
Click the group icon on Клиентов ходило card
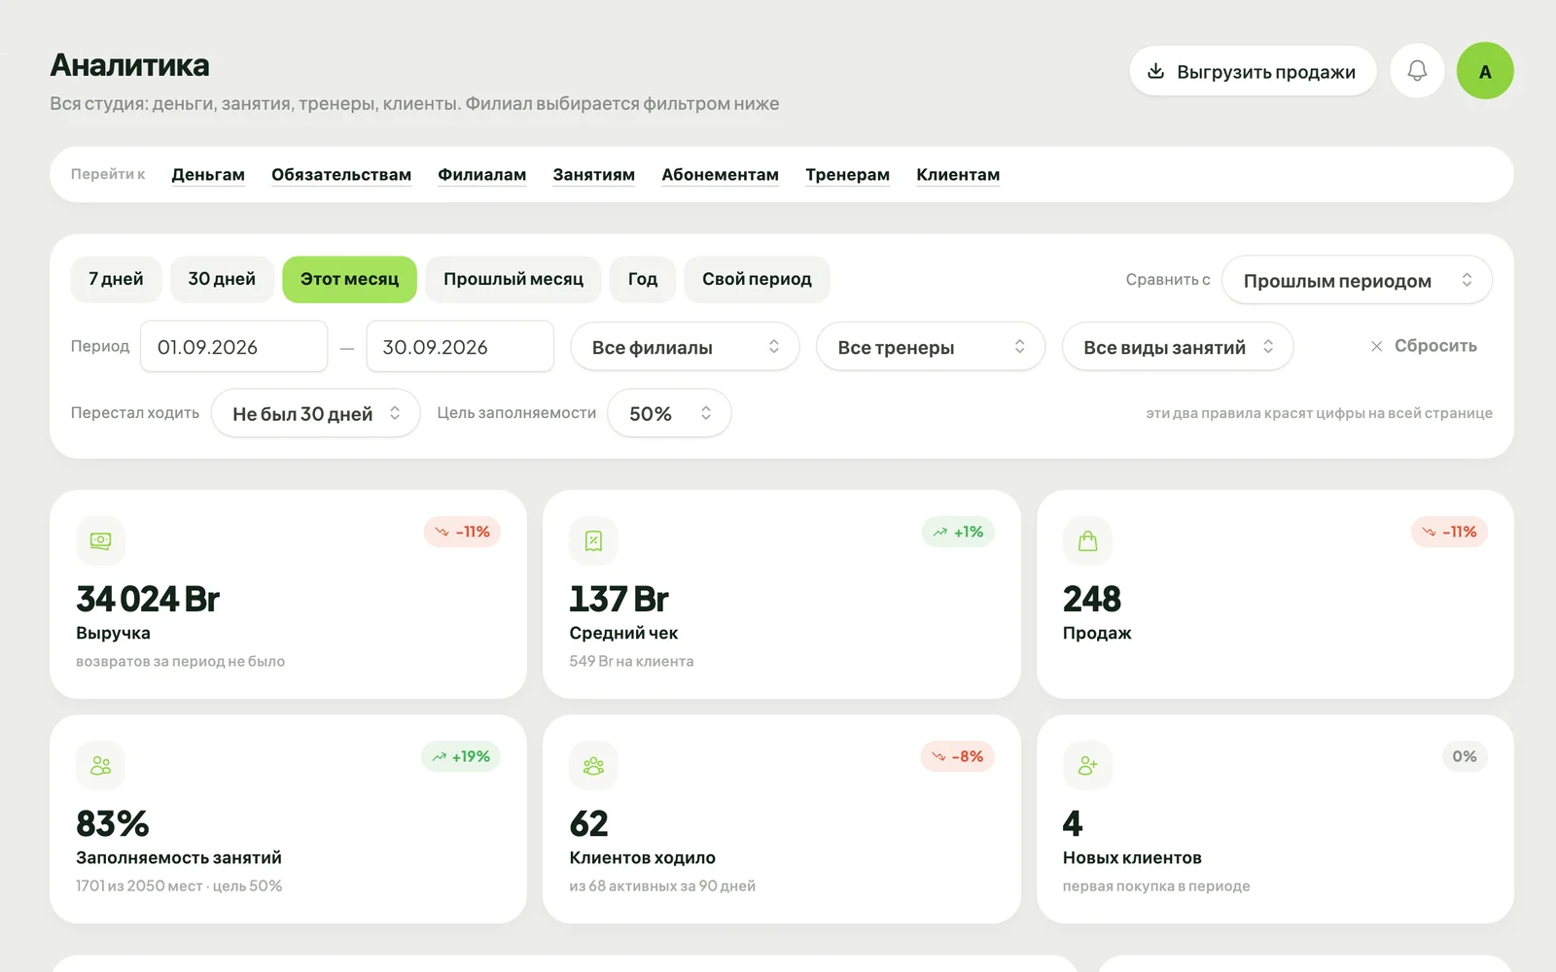(593, 766)
